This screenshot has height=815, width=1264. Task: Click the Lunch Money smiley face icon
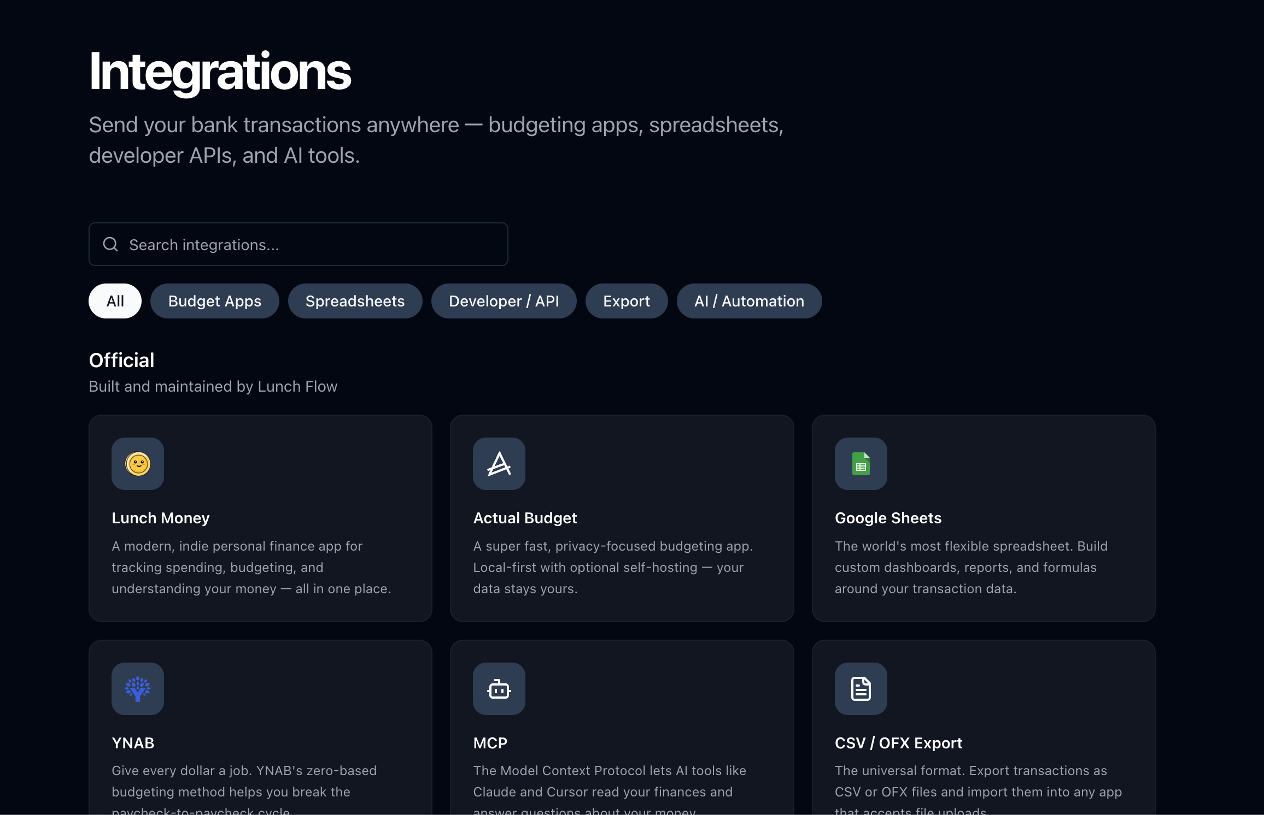point(138,464)
